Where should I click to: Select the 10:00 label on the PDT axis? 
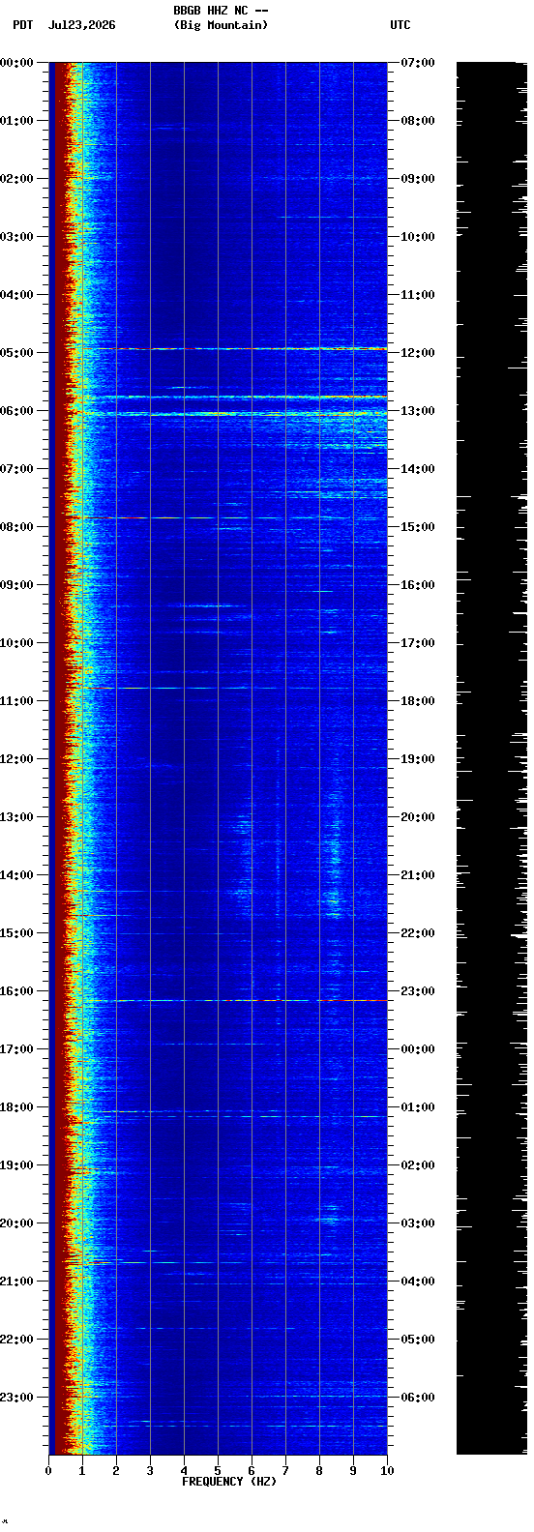coord(16,643)
